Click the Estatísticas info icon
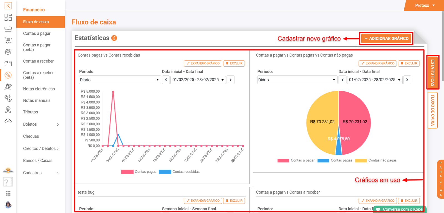The height and width of the screenshot is (213, 444). point(114,38)
